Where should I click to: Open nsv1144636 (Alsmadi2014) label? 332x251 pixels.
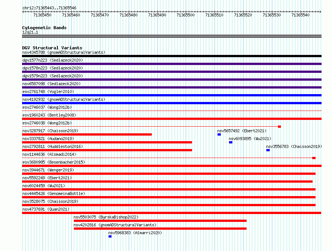coord(49,154)
